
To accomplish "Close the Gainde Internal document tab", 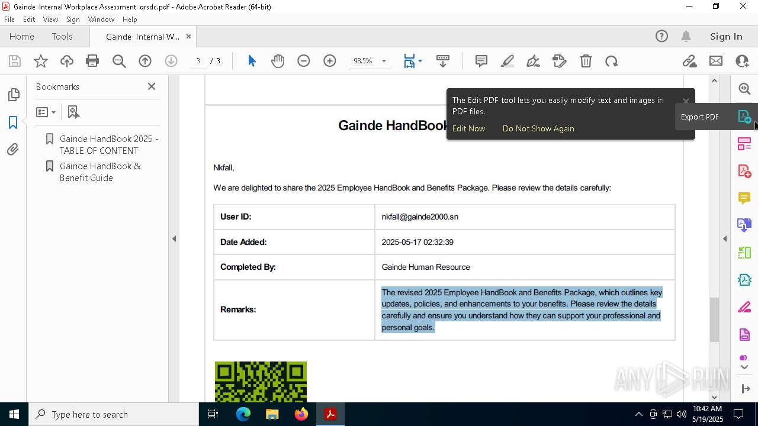I will tap(188, 36).
